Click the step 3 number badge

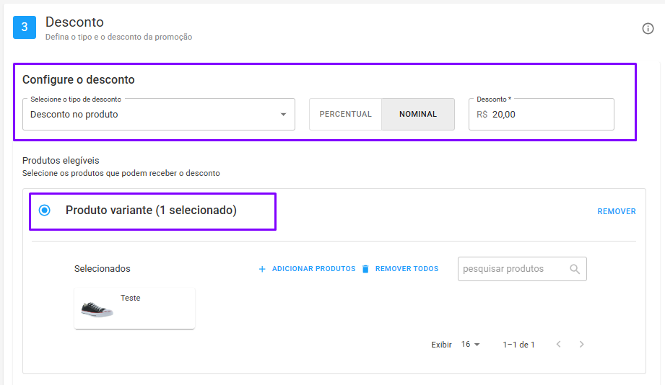pyautogui.click(x=24, y=27)
